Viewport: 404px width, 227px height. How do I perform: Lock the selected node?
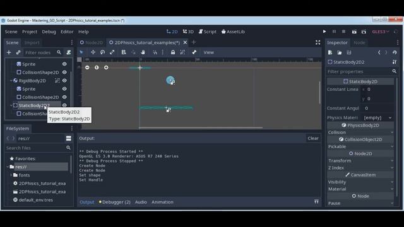click(173, 52)
